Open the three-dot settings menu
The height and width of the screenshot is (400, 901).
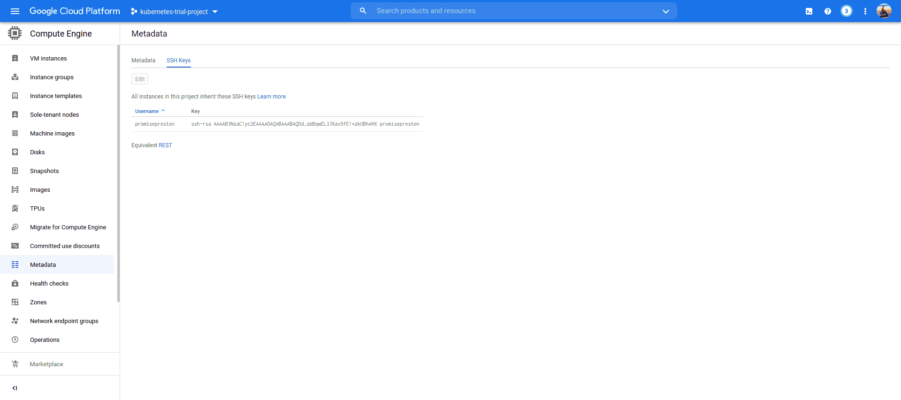tap(865, 11)
